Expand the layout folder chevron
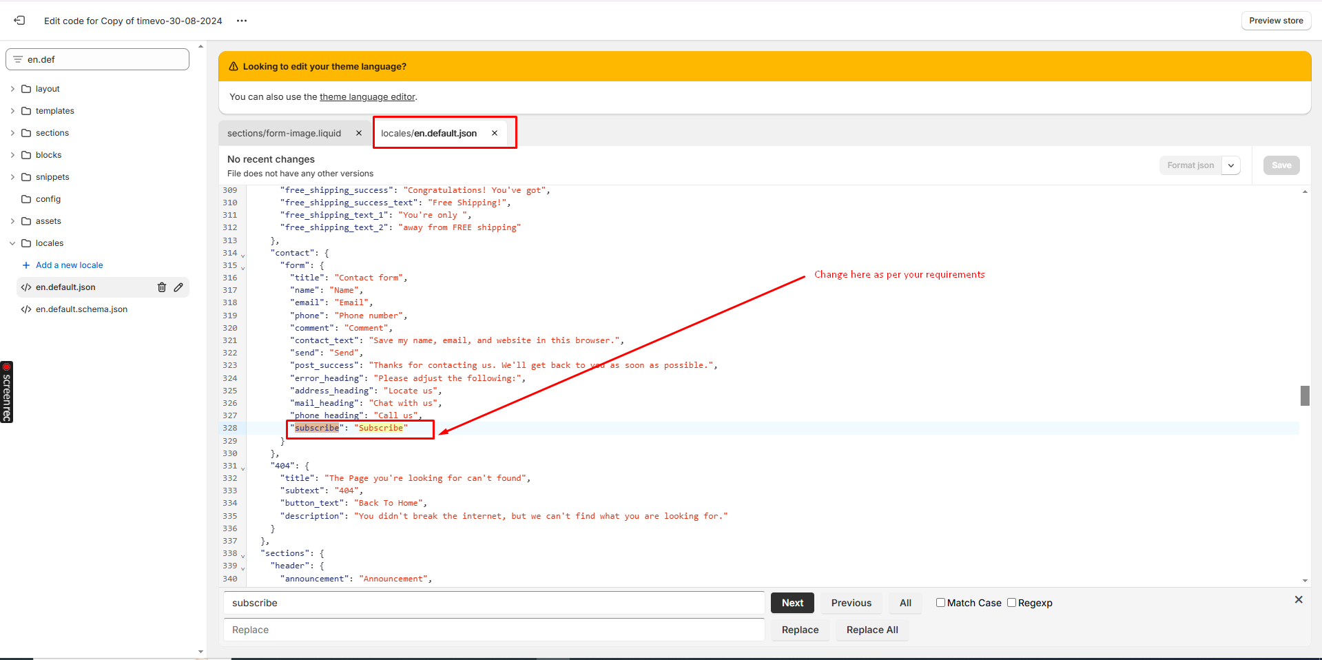This screenshot has height=660, width=1322. click(12, 89)
